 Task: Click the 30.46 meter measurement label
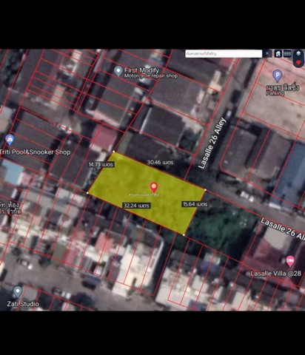(160, 162)
